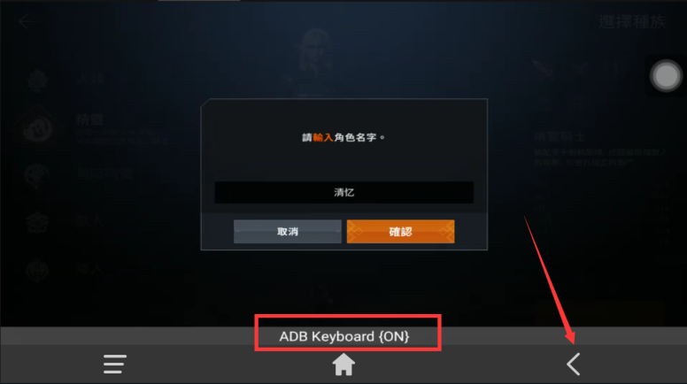
Task: Tap the floating circular assistive button
Action: pyautogui.click(x=666, y=76)
